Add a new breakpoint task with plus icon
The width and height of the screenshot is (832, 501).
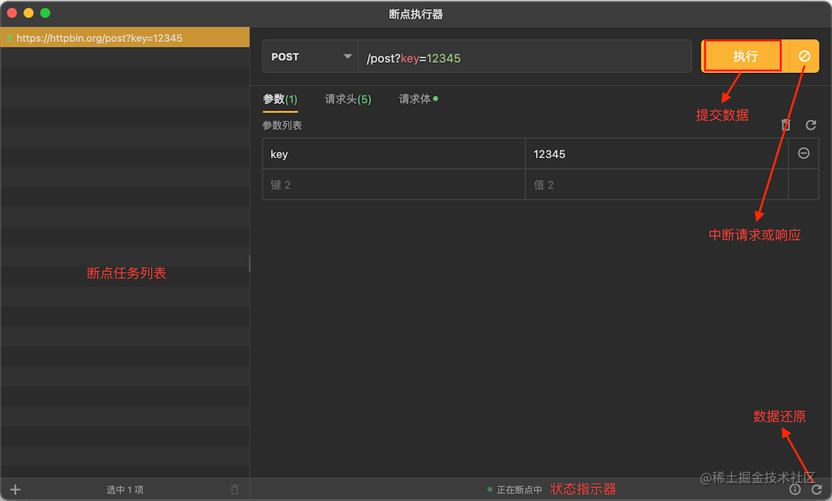(14, 489)
